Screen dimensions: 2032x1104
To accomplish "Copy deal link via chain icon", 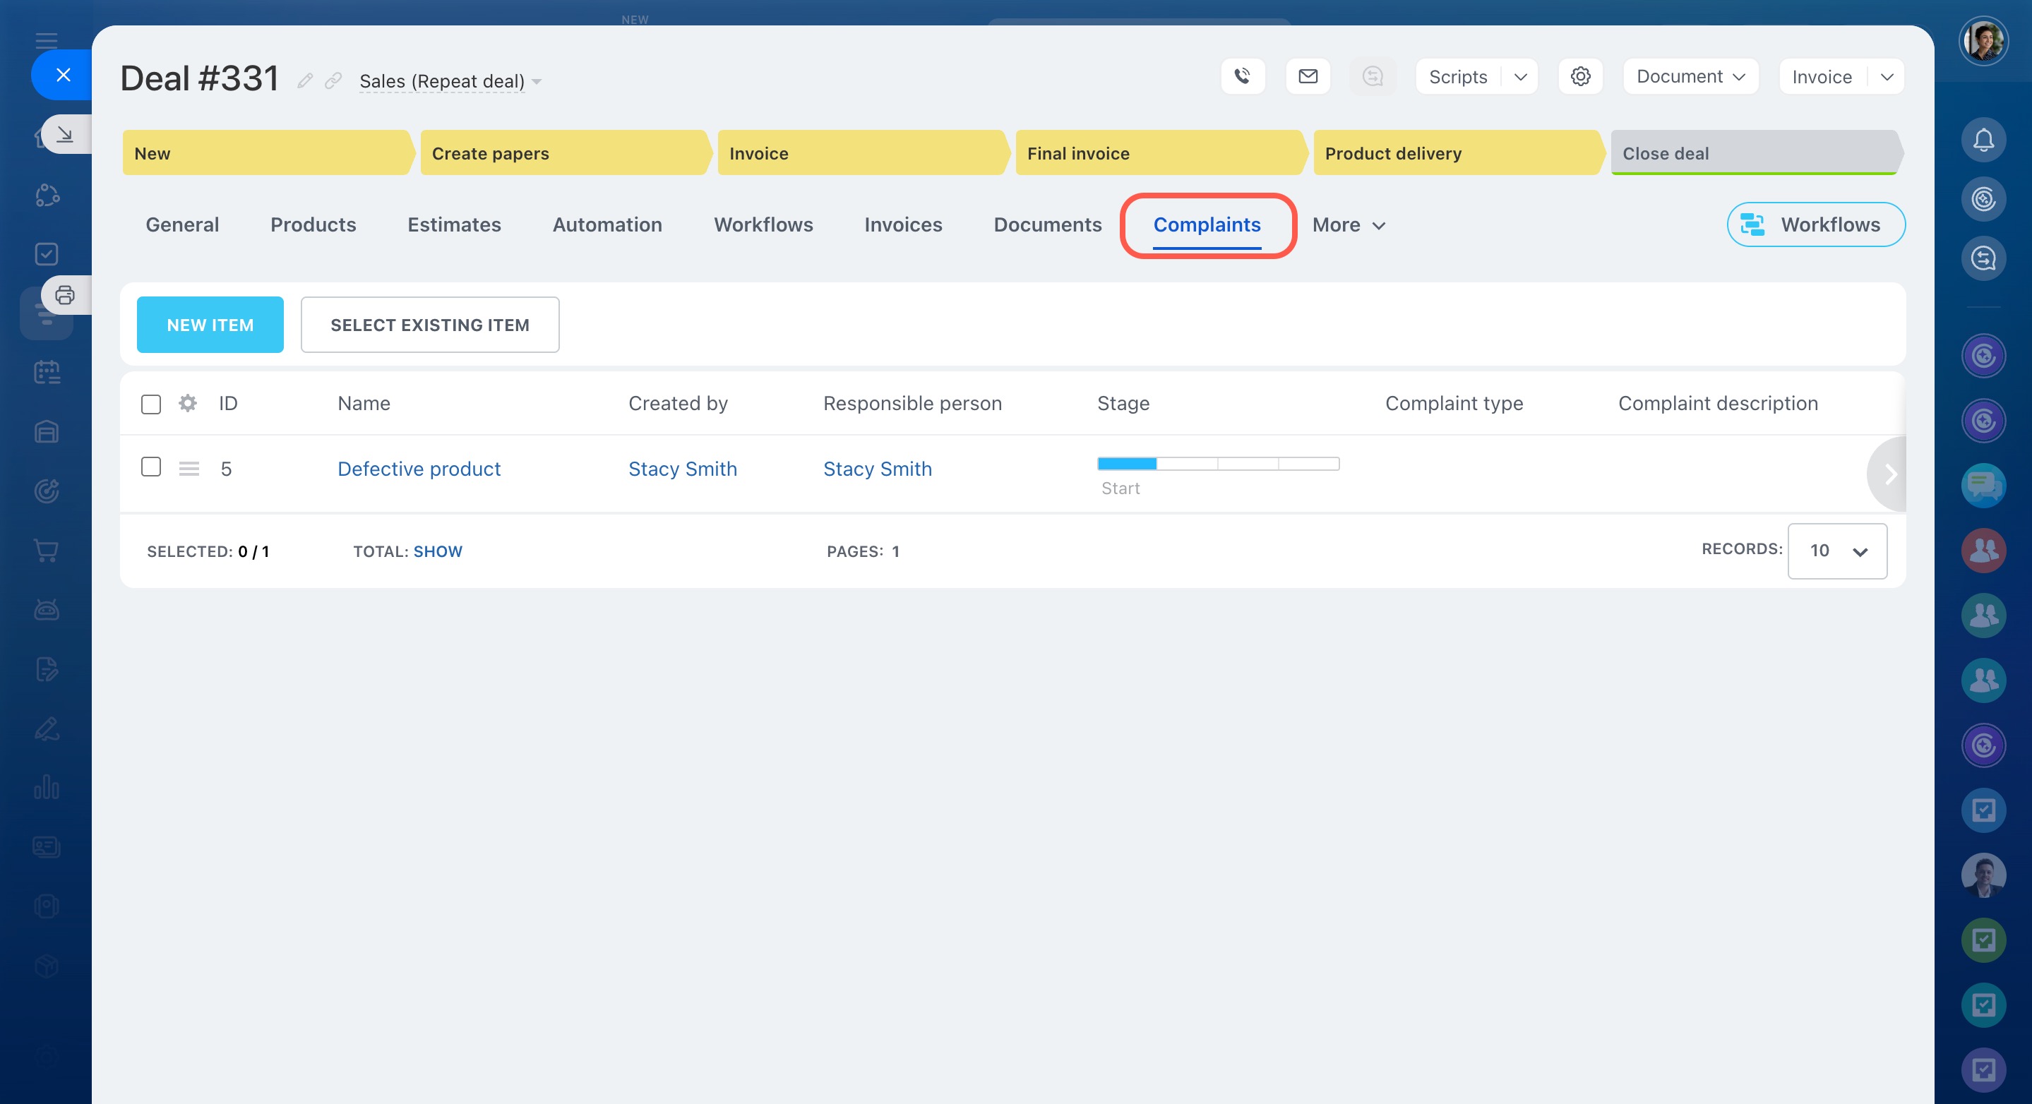I will (334, 80).
